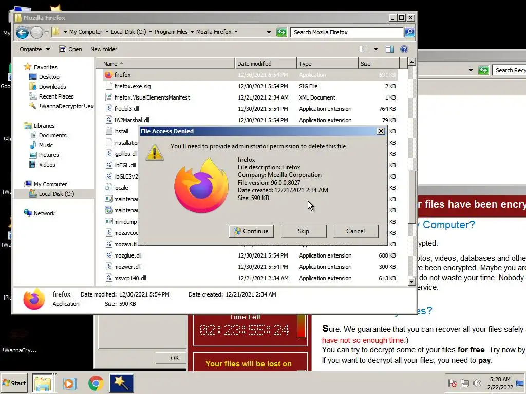The image size is (526, 394).
Task: Click the vertical scrollbar thumb in file list
Action: point(411,196)
